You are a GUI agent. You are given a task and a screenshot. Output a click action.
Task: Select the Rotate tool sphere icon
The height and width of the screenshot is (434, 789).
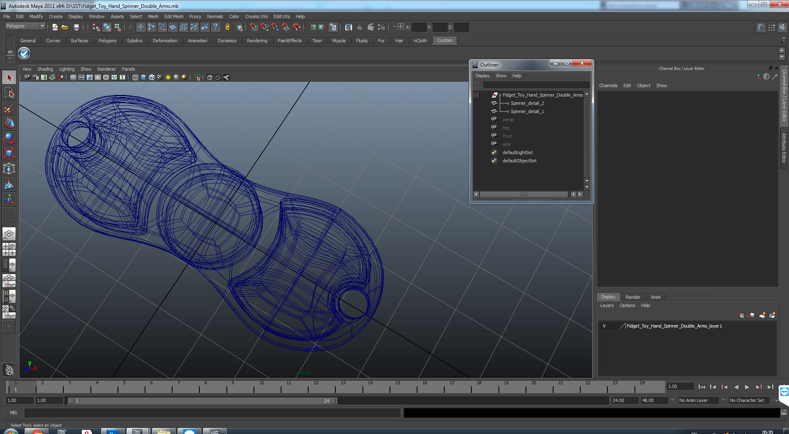tap(9, 139)
